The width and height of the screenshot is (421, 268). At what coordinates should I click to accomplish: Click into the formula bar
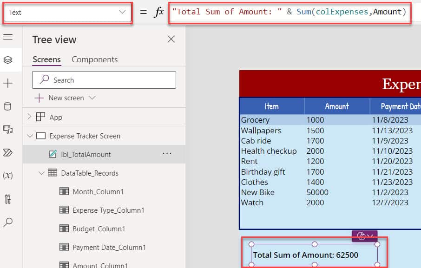click(x=289, y=13)
